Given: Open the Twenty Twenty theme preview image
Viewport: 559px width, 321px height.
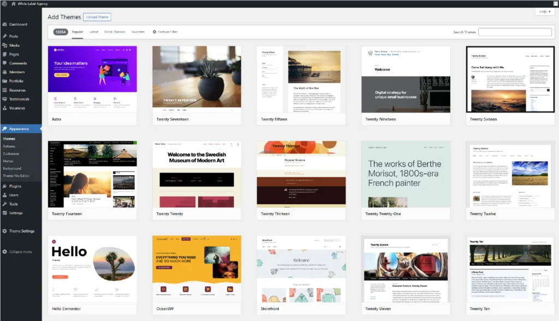Looking at the screenshot, I should pos(197,174).
